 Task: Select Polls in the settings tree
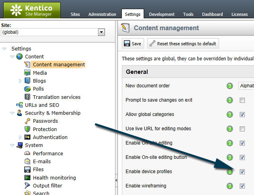pyautogui.click(x=38, y=89)
